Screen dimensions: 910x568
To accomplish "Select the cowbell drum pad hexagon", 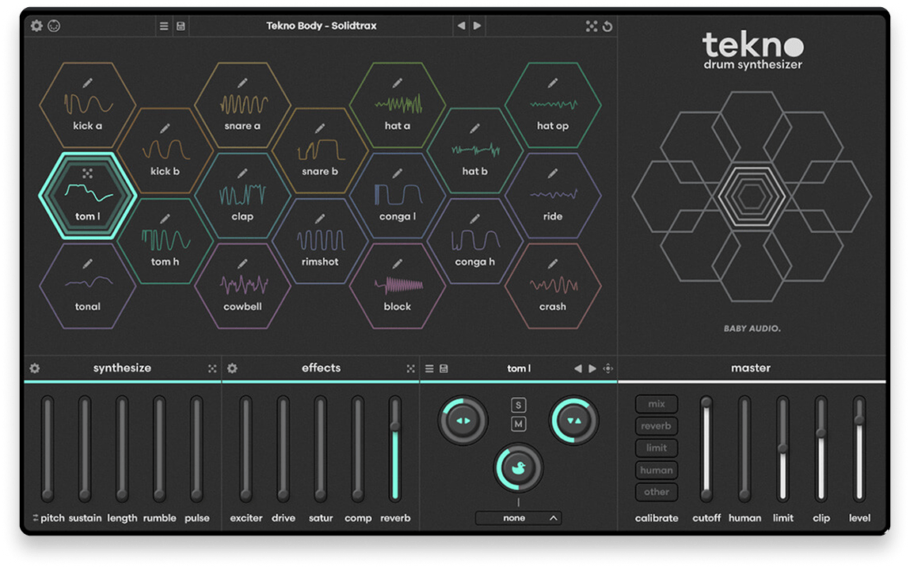I will [242, 287].
